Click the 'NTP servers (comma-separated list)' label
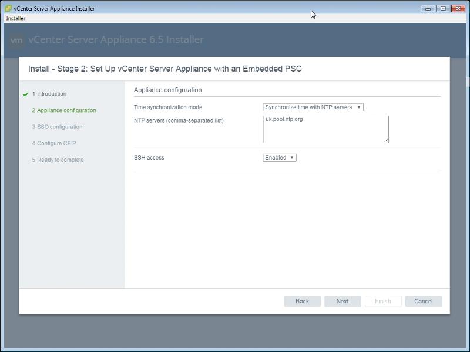Viewport: 470px width, 352px height. click(x=179, y=120)
